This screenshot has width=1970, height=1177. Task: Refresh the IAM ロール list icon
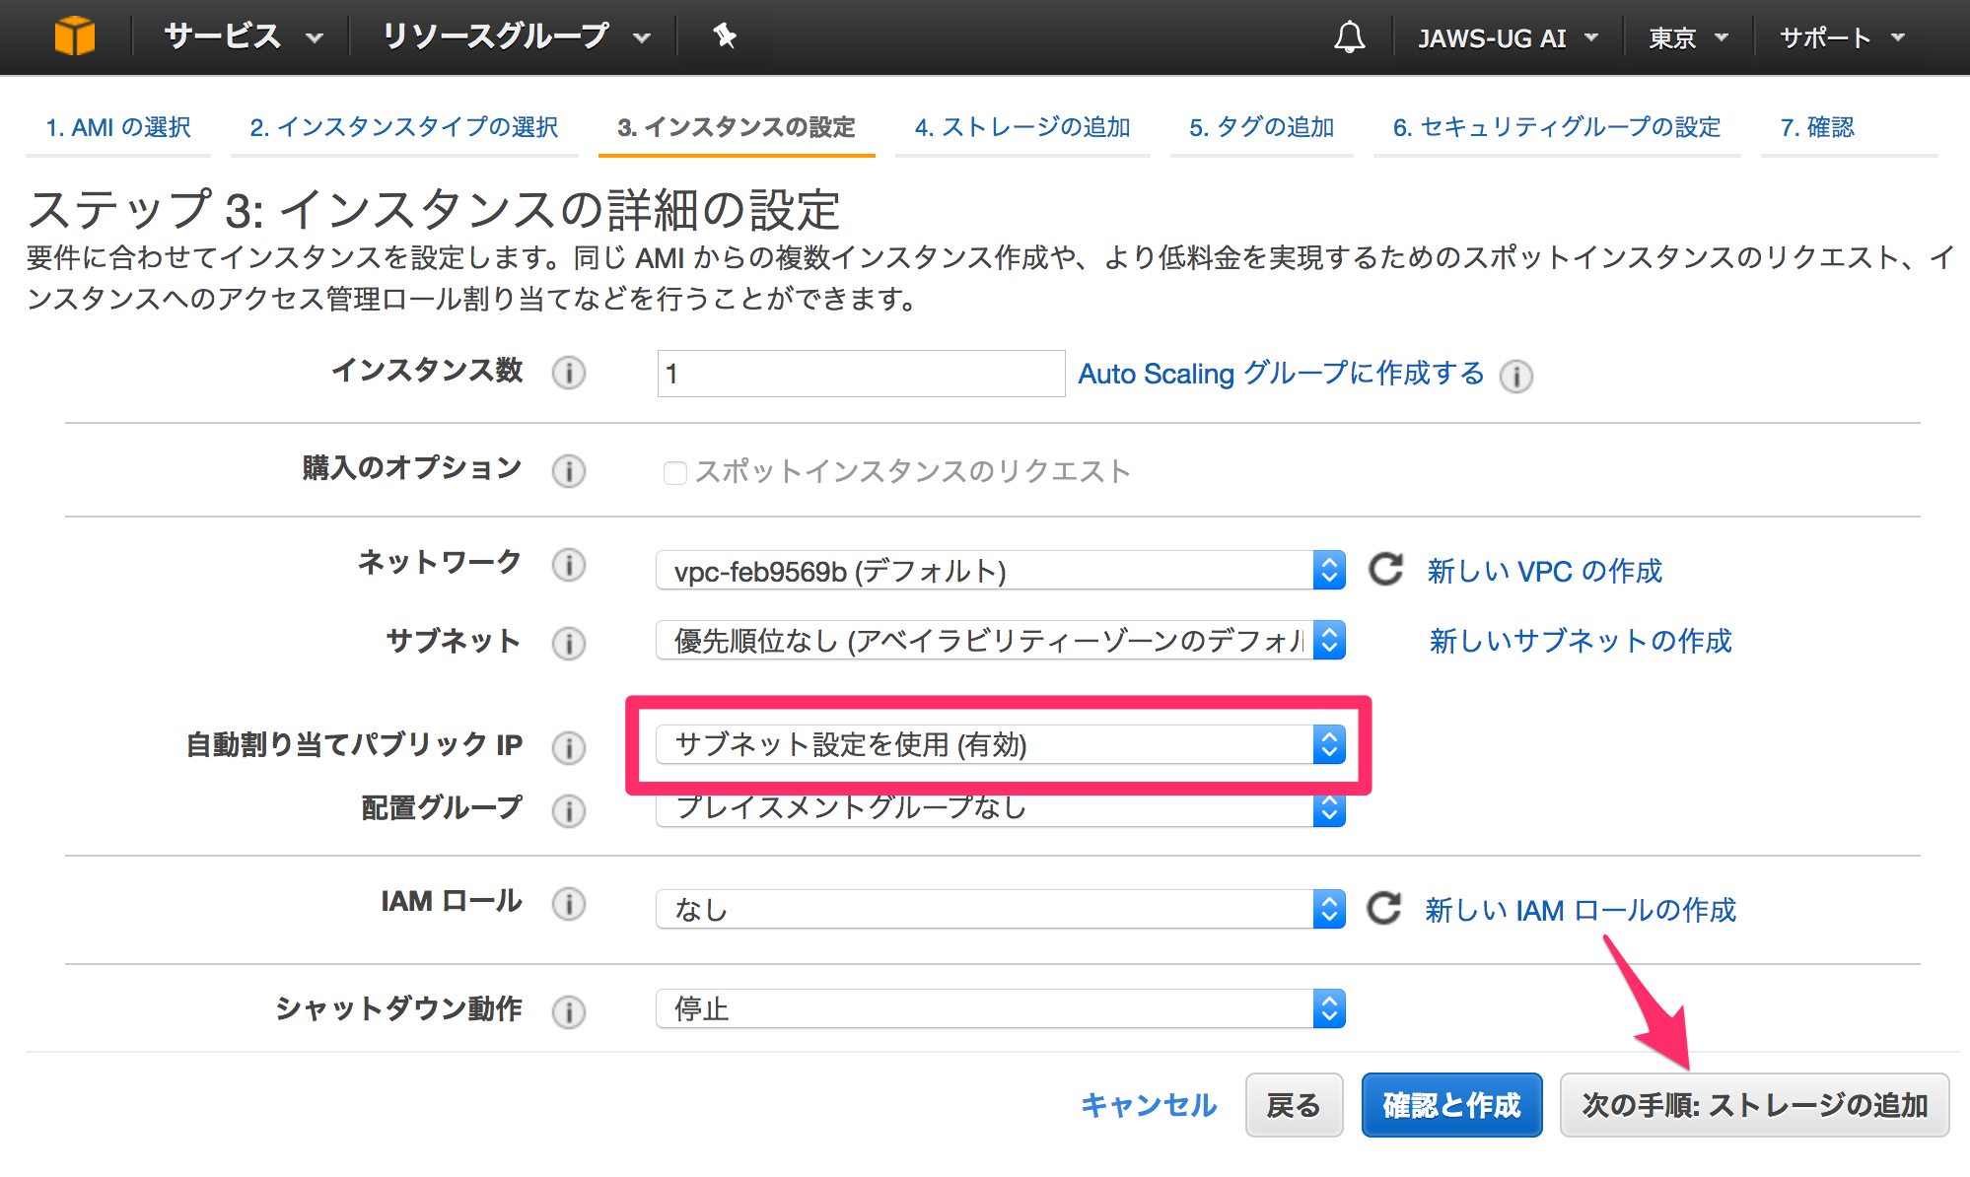1383,908
